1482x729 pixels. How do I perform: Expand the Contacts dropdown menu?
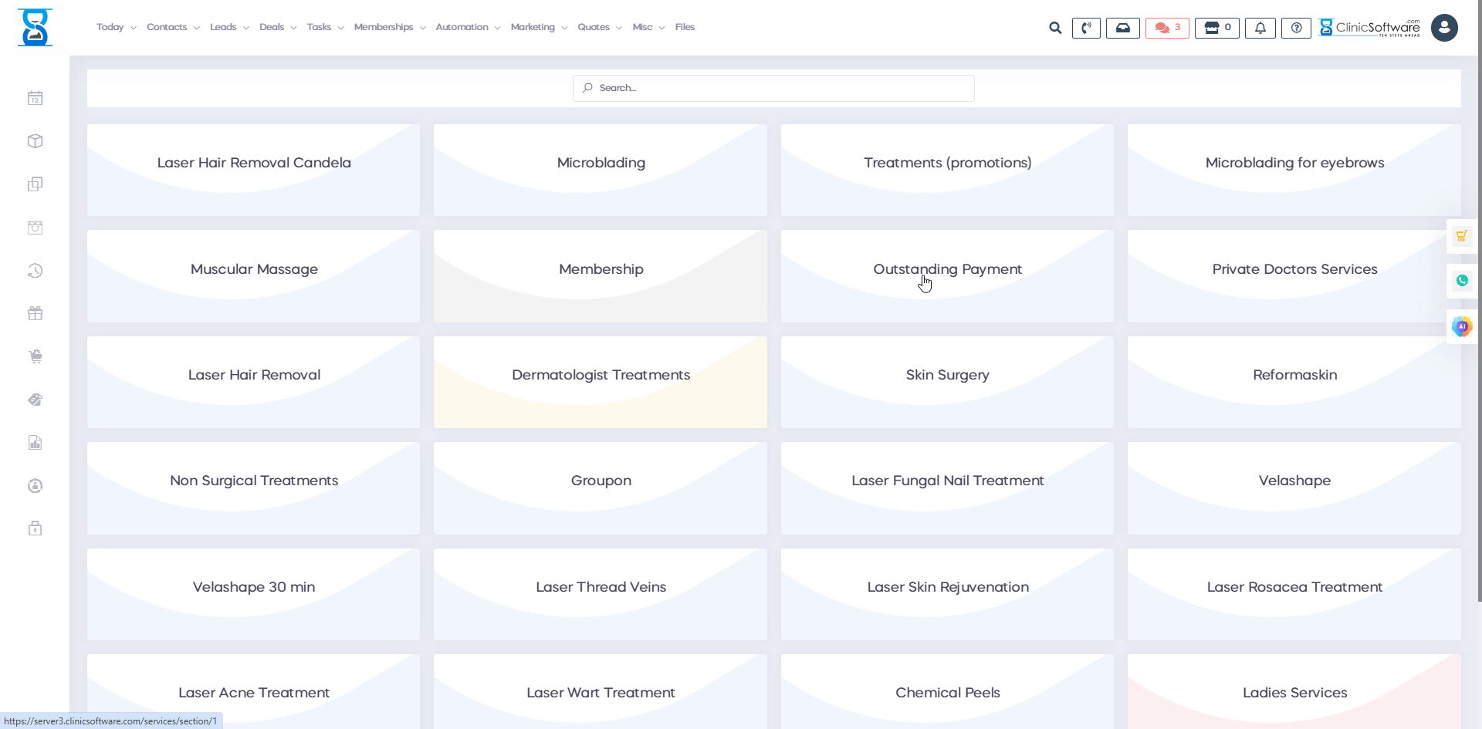point(167,27)
